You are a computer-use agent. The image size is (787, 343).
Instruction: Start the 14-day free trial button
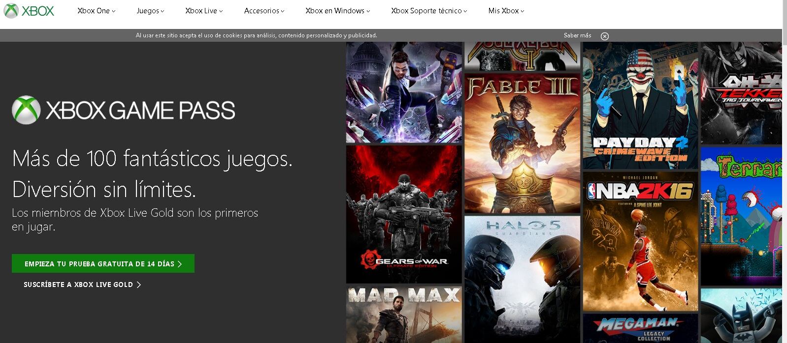tap(103, 263)
